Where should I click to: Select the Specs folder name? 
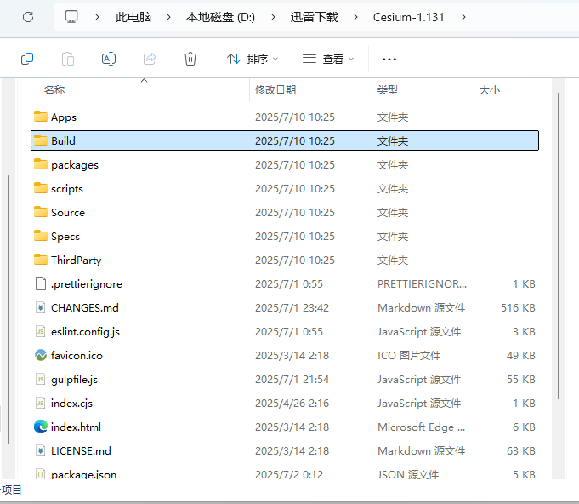point(65,237)
